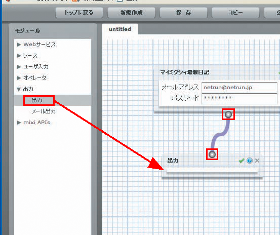The image size is (280, 235).
Task: Switch to the untitled tab
Action: click(x=120, y=29)
